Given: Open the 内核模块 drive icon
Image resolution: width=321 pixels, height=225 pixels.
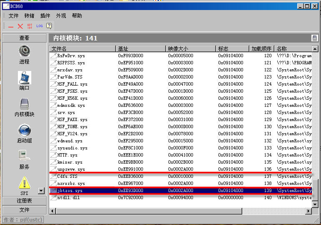Looking at the screenshot, I should (x=24, y=104).
